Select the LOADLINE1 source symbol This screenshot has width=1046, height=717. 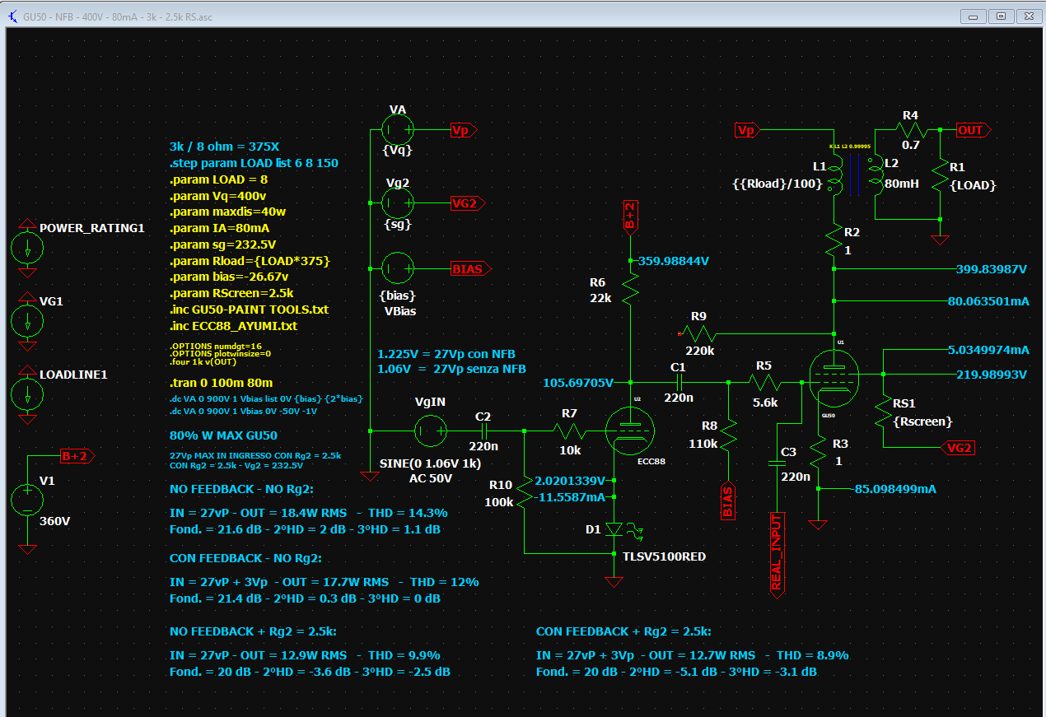pyautogui.click(x=27, y=395)
